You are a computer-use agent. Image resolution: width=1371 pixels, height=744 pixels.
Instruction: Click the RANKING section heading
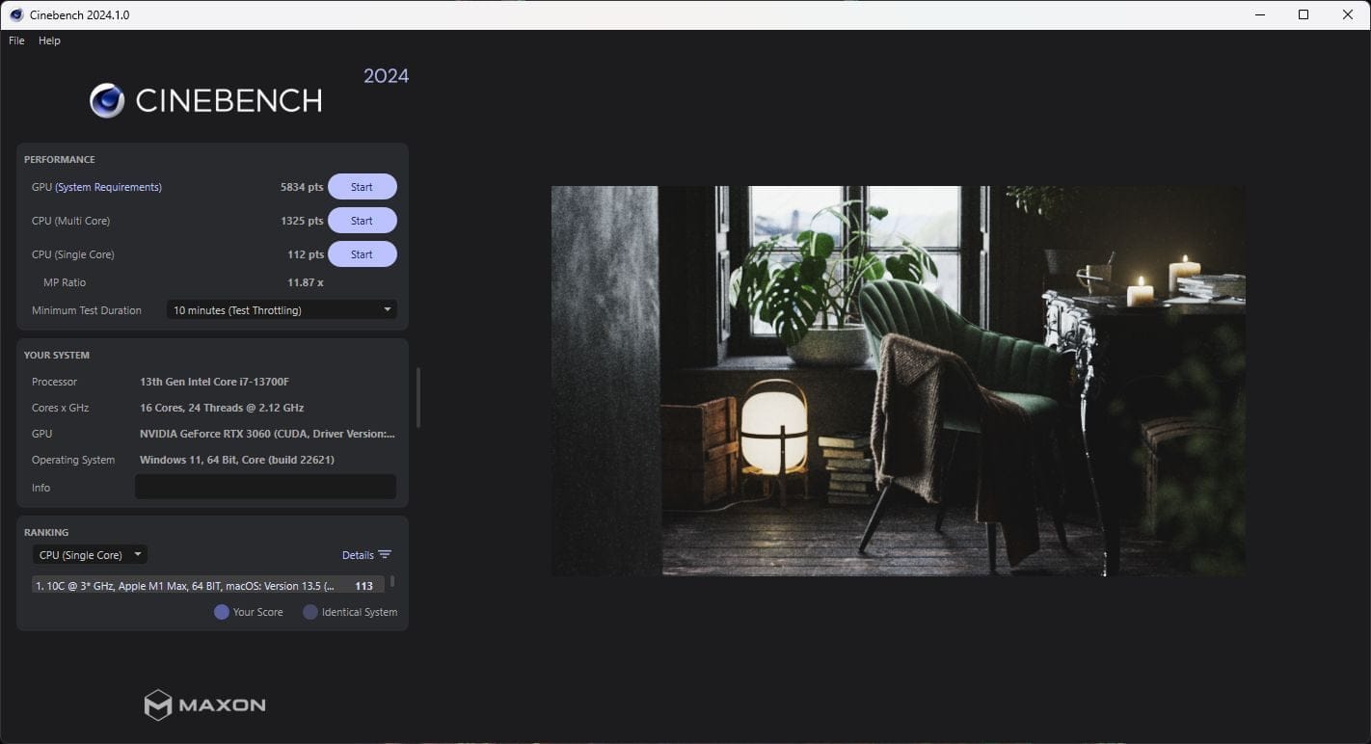(46, 532)
